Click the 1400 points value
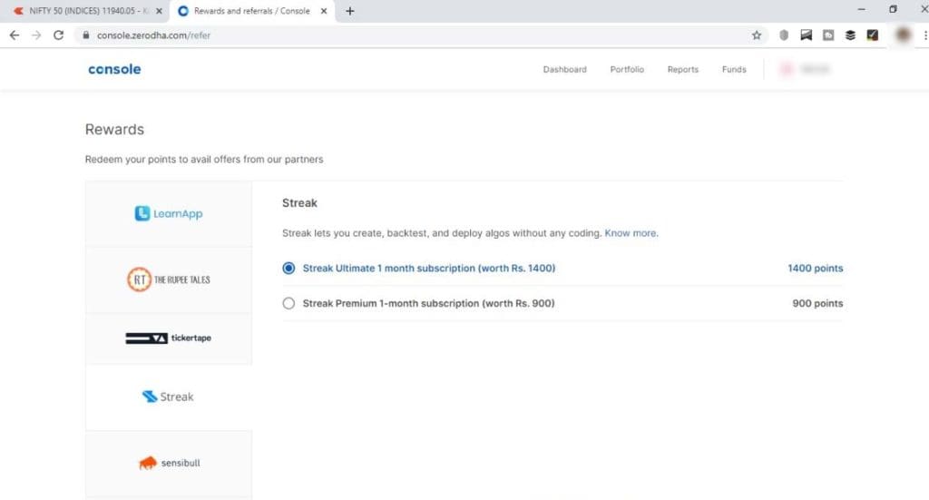Image resolution: width=929 pixels, height=500 pixels. coord(816,269)
